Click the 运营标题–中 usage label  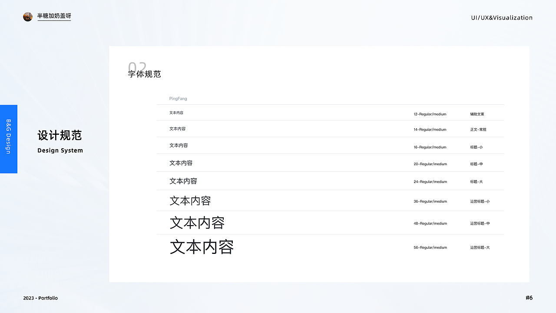click(480, 223)
